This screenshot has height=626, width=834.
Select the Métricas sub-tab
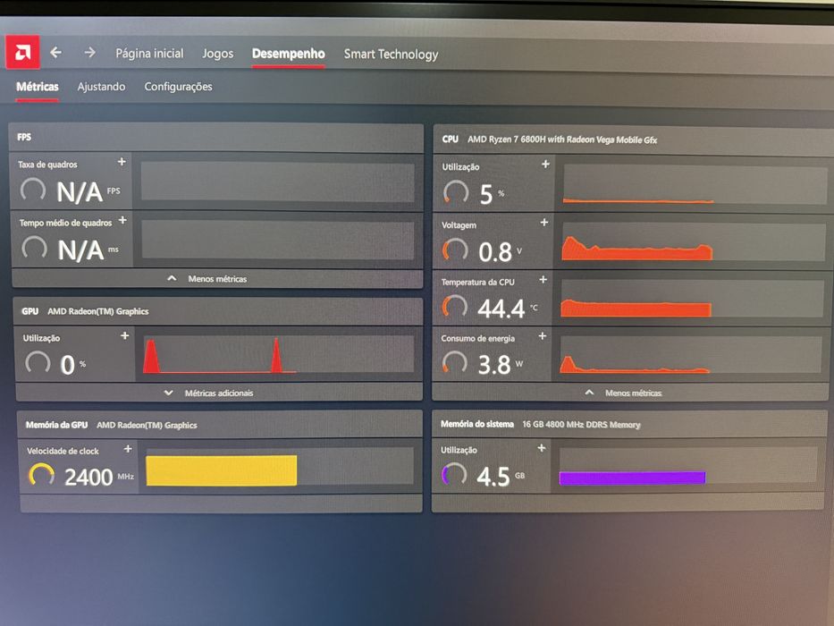(x=38, y=86)
